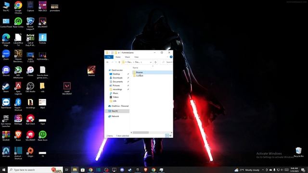Open Music in the navigation pane
The width and height of the screenshot is (308, 173).
pyautogui.click(x=114, y=93)
